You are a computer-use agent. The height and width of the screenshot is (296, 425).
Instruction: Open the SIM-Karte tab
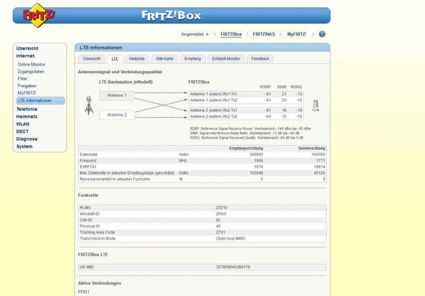coord(164,59)
